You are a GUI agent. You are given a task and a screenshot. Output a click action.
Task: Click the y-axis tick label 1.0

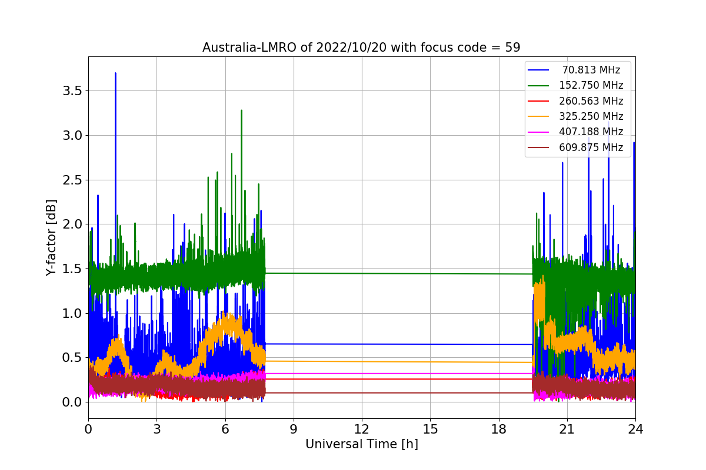(74, 313)
